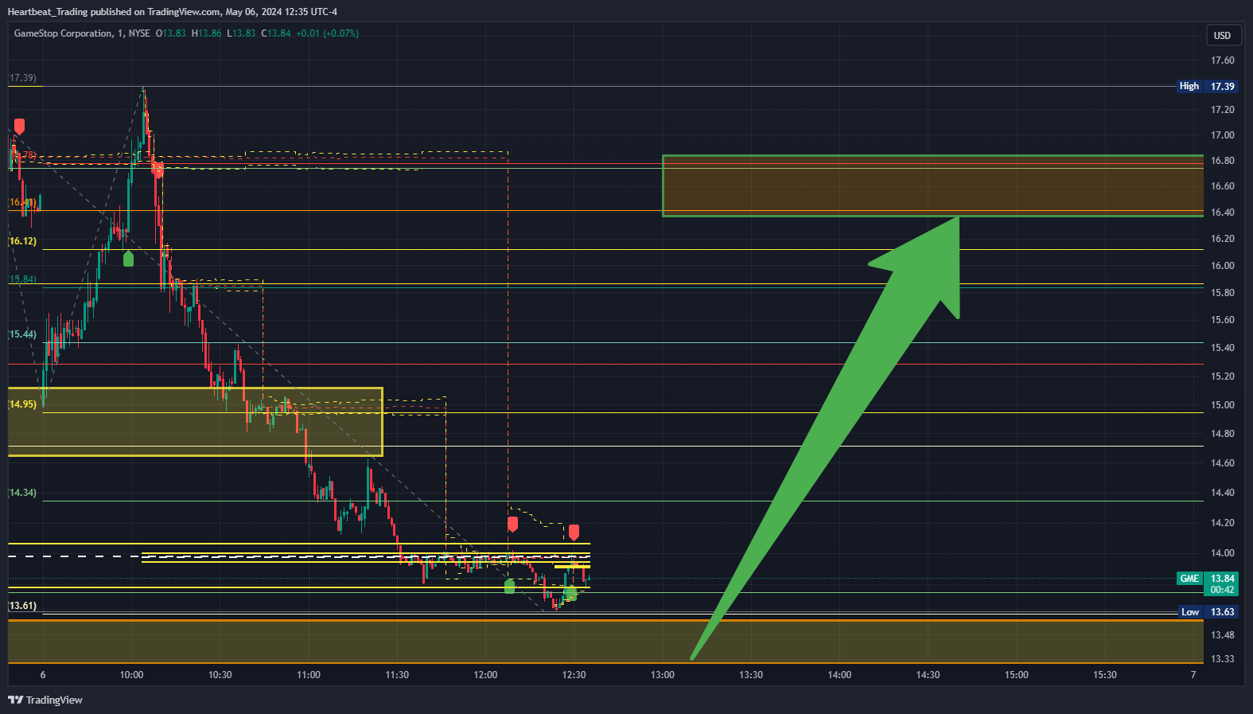Click the 13:00 time axis label
Viewport: 1253px width, 714px height.
click(x=663, y=675)
